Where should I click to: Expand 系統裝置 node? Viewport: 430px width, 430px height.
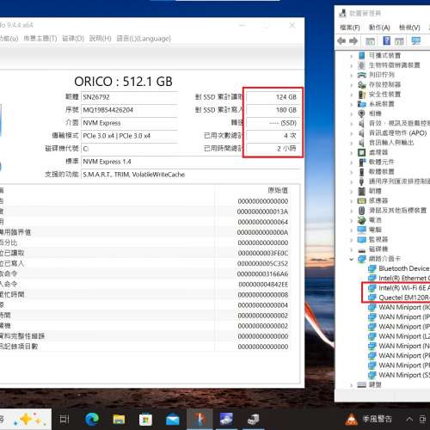(x=352, y=104)
